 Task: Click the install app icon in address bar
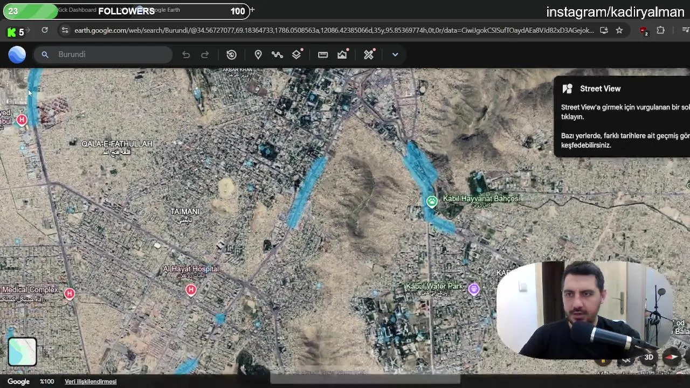[604, 31]
